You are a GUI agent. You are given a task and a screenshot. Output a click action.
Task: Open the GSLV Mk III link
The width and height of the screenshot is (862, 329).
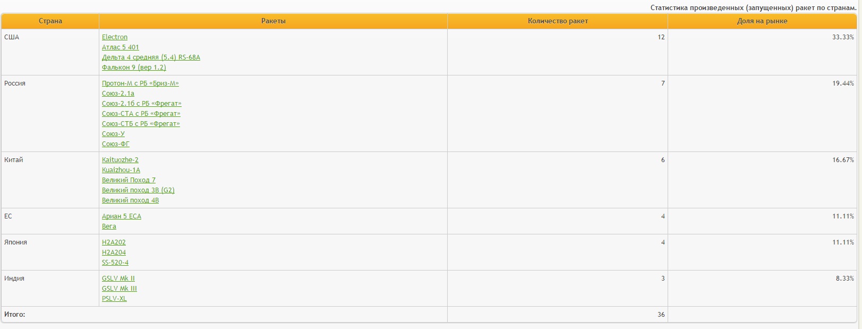(120, 289)
